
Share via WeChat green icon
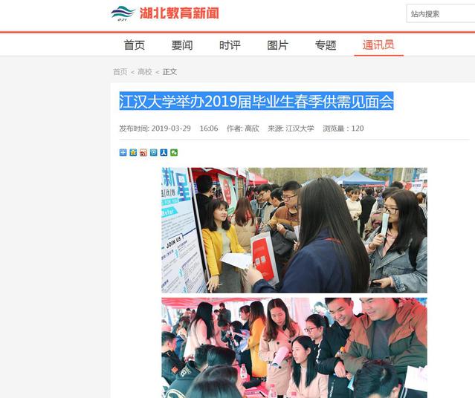(x=174, y=152)
